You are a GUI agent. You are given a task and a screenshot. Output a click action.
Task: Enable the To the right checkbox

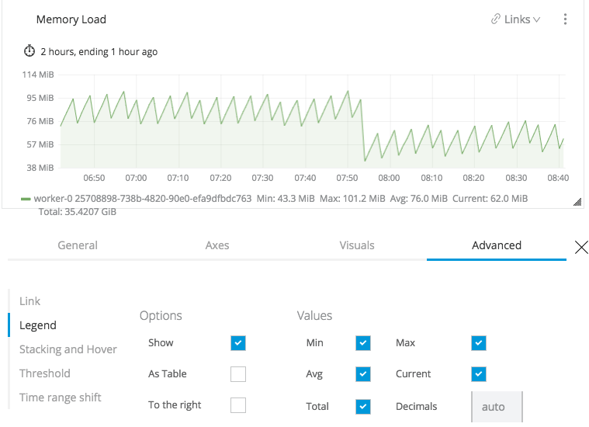click(238, 405)
